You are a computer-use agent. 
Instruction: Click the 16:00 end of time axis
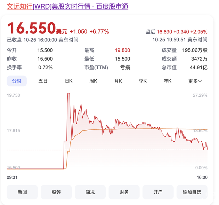pyautogui.click(x=202, y=177)
